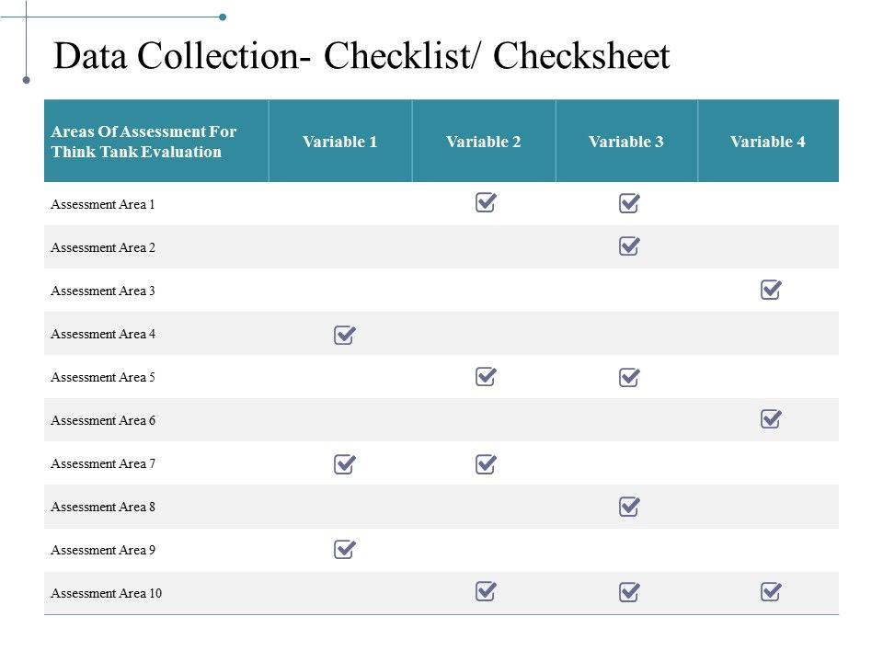Viewport: 883px width, 662px height.
Task: Toggle Assessment Area 1 Variable 2 checkbox
Action: pyautogui.click(x=486, y=203)
